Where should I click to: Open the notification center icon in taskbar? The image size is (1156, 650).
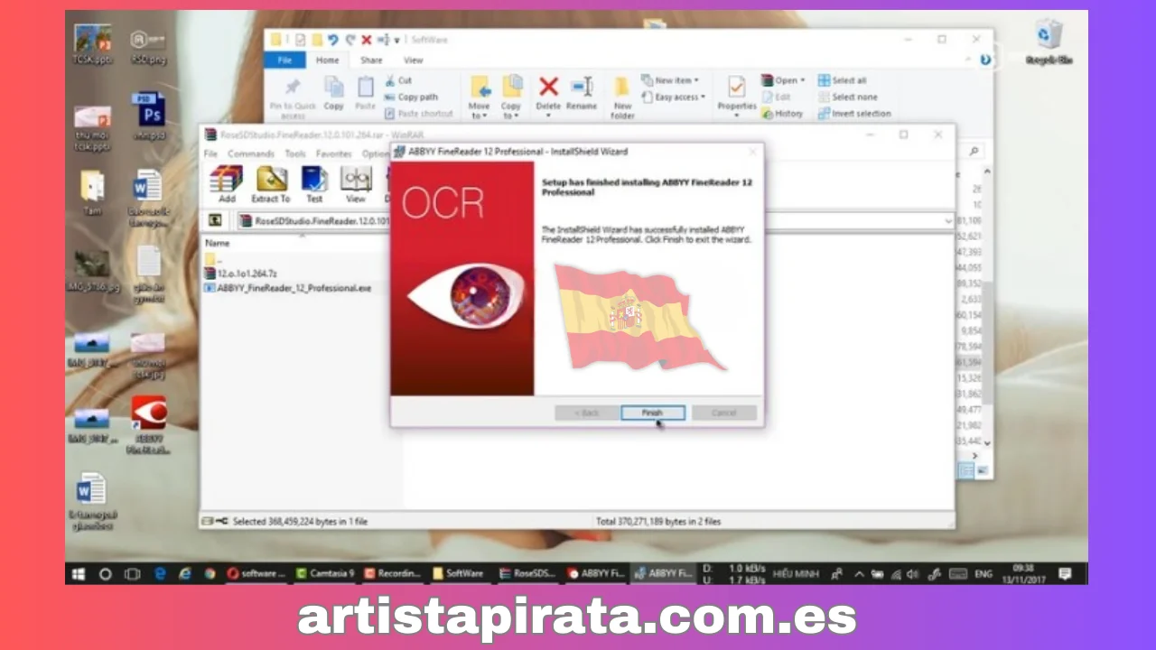pos(1066,573)
